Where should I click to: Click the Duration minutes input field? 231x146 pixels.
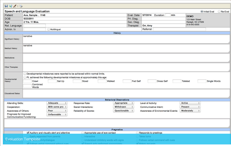click(168, 15)
